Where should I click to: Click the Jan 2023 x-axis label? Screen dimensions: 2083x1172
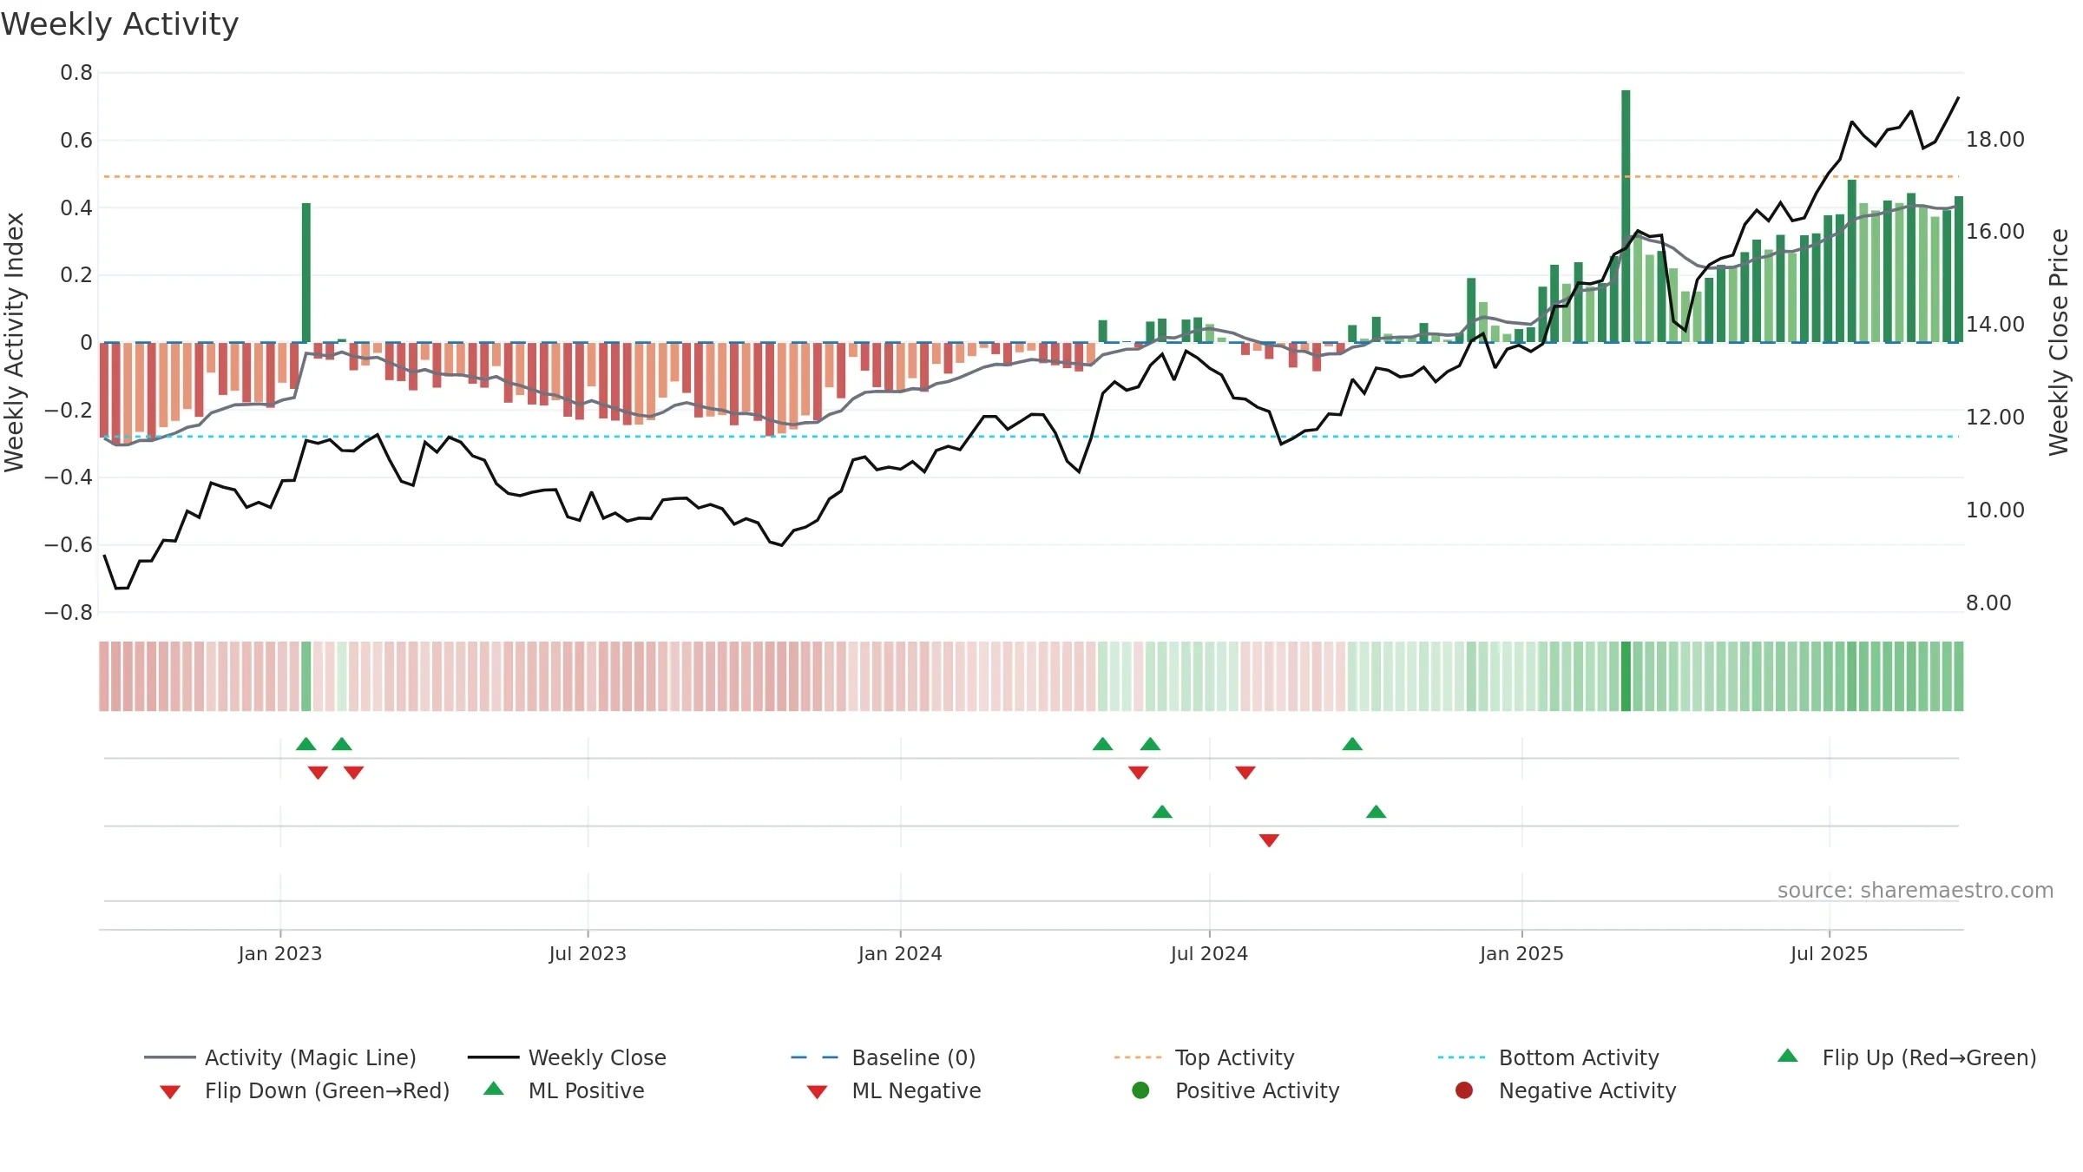click(280, 953)
